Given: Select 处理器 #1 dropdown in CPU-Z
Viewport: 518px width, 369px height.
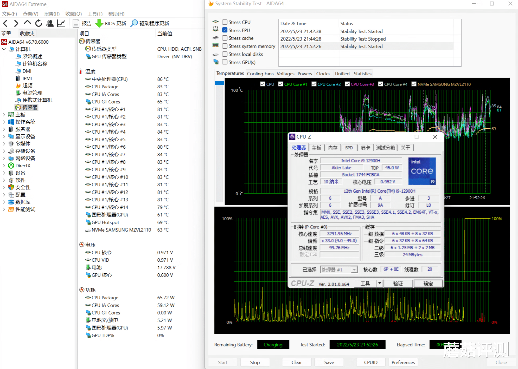Looking at the screenshot, I should tap(337, 269).
